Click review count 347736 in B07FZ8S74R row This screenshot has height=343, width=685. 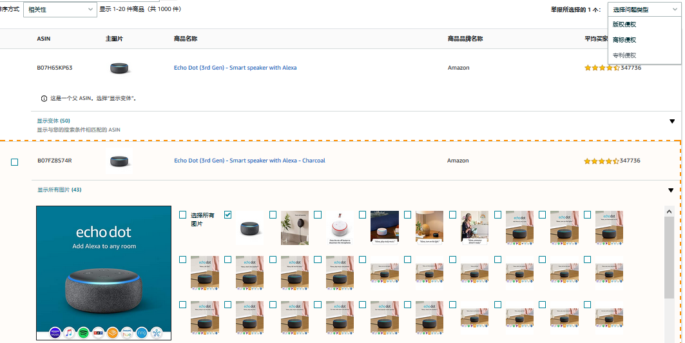tap(630, 161)
